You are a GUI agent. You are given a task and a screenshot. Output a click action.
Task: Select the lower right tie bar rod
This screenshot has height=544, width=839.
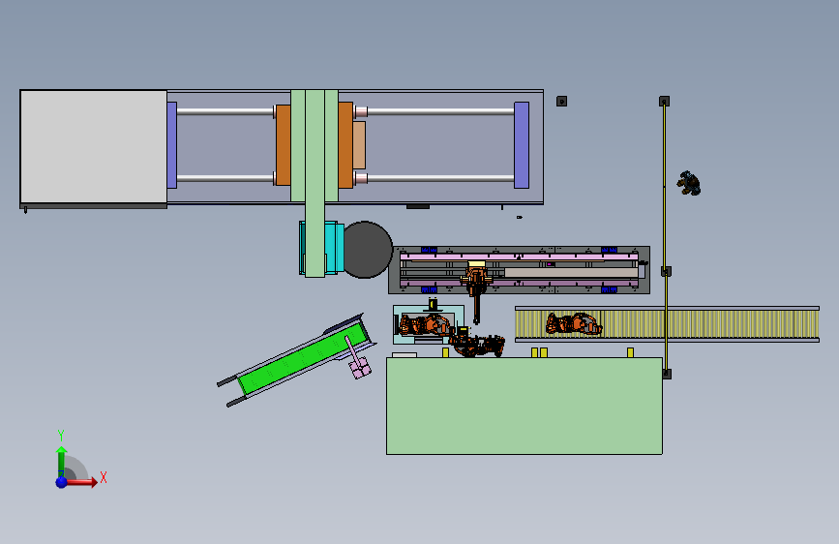point(440,178)
